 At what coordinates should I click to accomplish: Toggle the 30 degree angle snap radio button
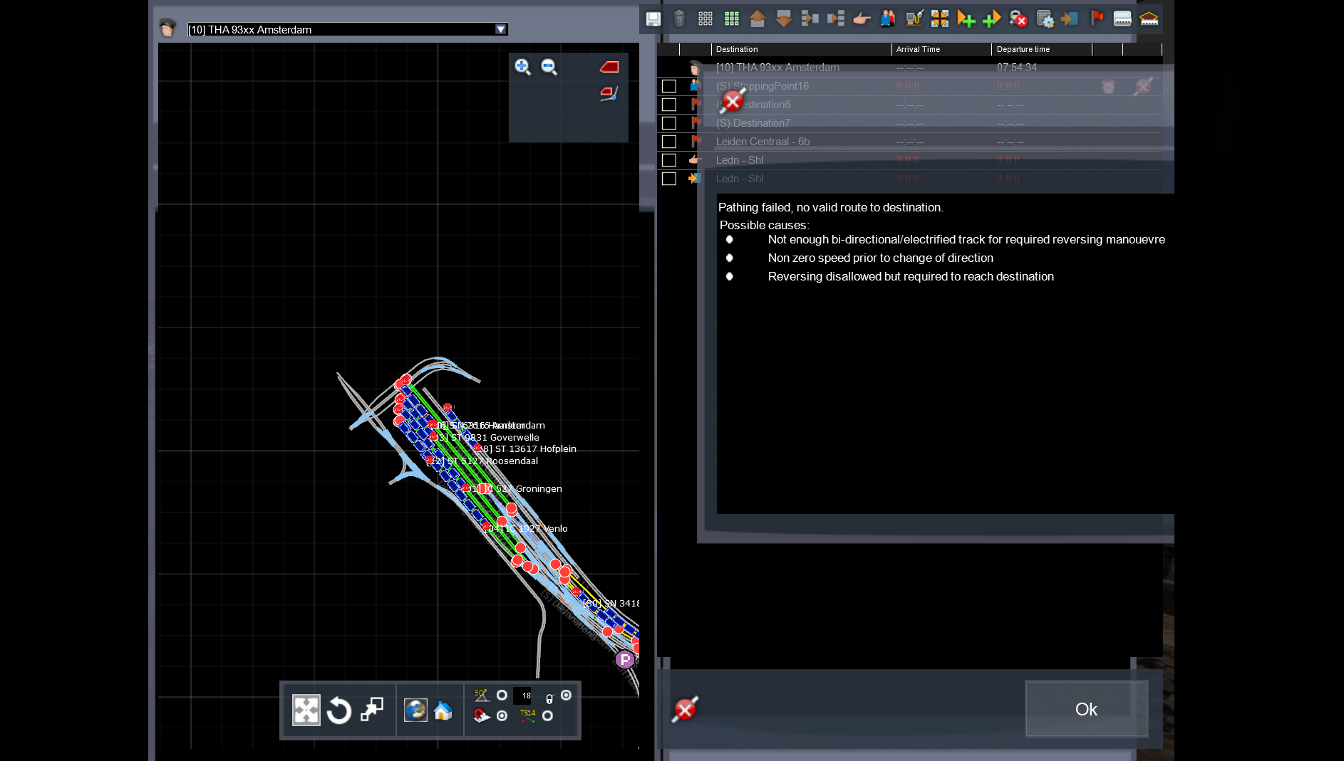502,695
